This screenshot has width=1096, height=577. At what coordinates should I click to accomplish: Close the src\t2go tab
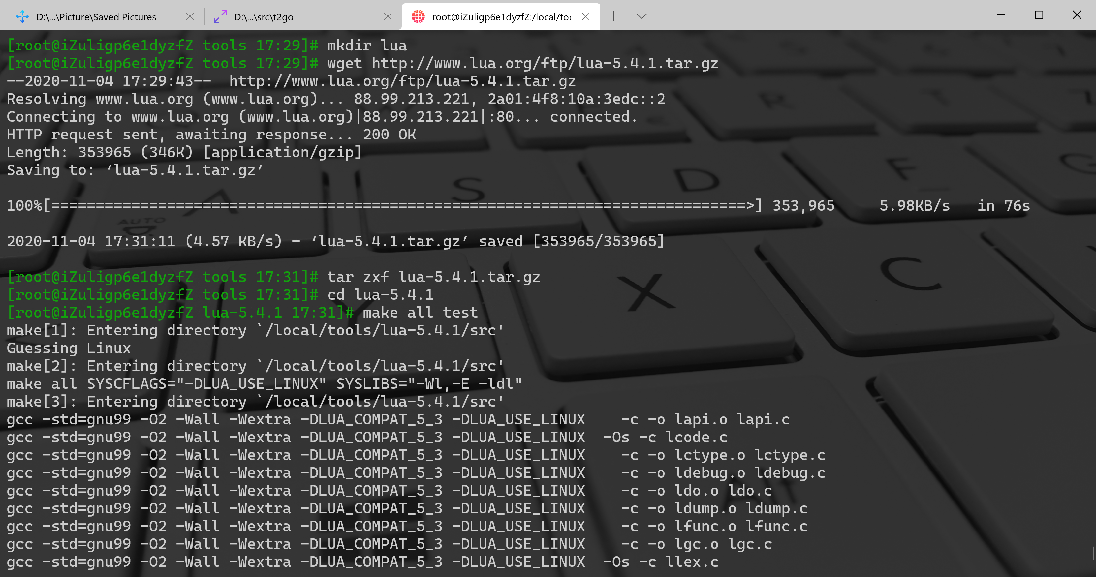pyautogui.click(x=388, y=16)
